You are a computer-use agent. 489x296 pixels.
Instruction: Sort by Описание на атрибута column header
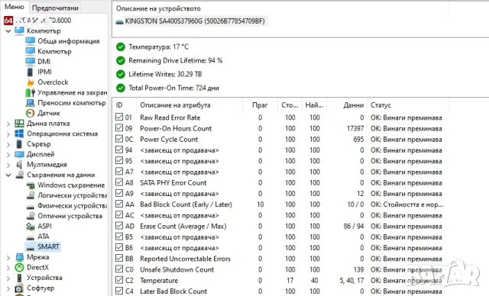pyautogui.click(x=189, y=105)
